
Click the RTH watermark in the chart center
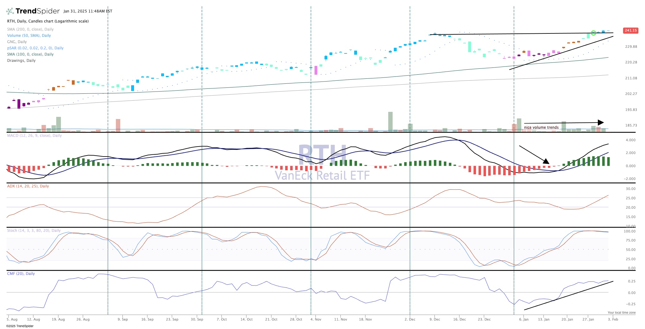(322, 155)
